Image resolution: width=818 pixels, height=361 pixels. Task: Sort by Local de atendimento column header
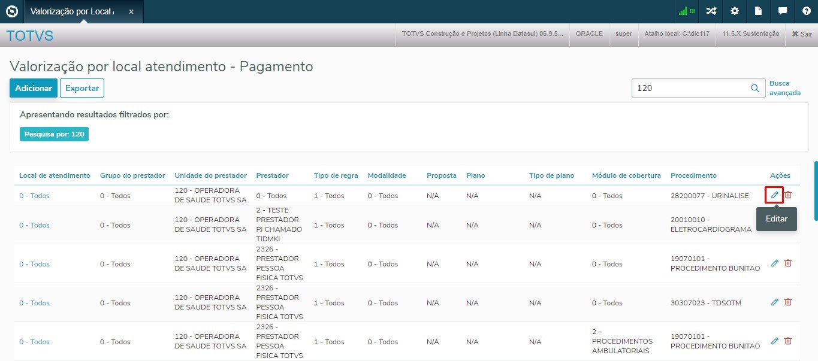point(55,175)
